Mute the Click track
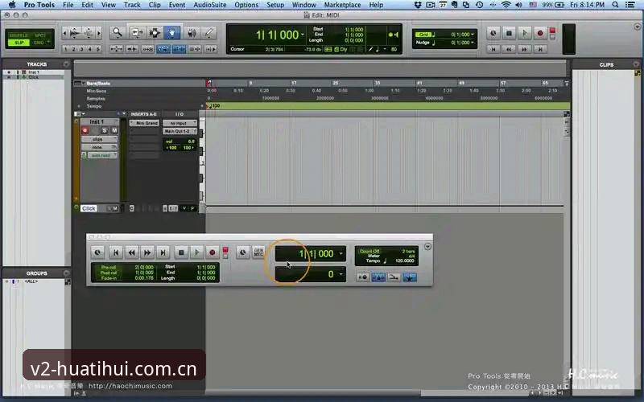 [115, 209]
